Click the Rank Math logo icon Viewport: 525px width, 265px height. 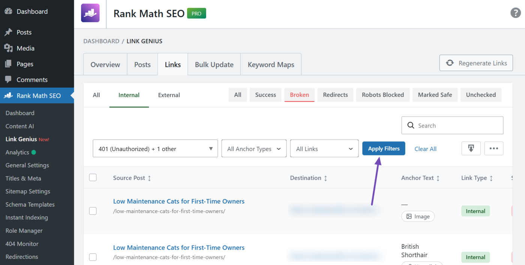click(90, 13)
